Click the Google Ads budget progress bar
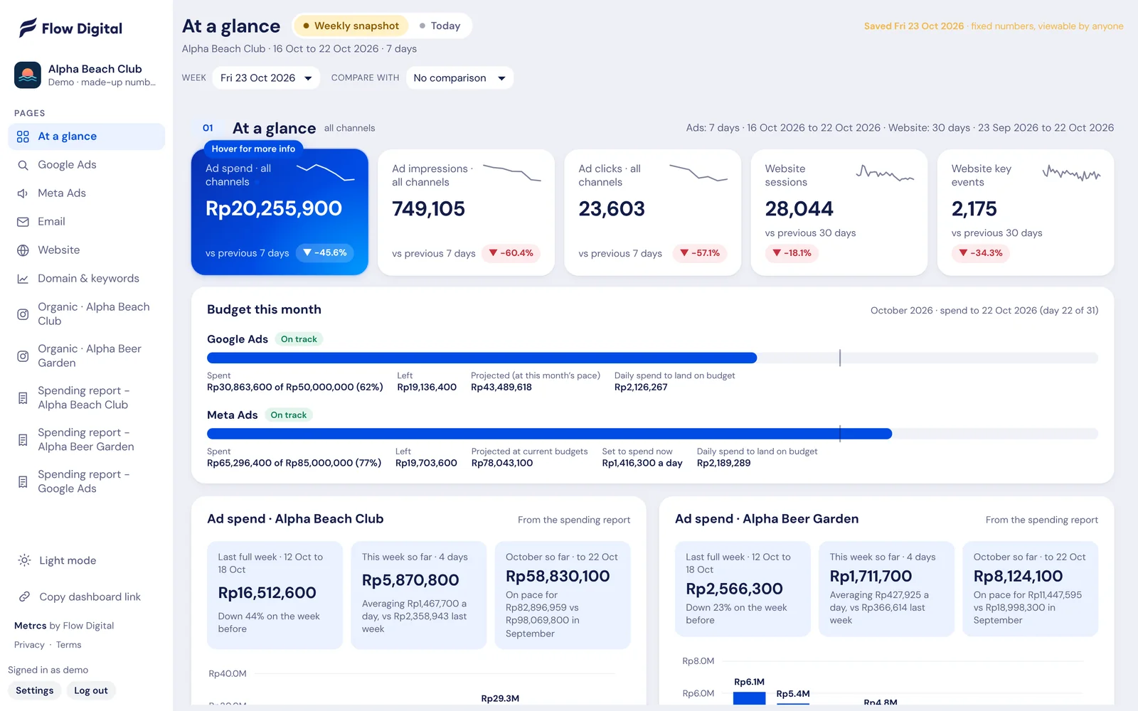The width and height of the screenshot is (1138, 711). pyautogui.click(x=652, y=358)
